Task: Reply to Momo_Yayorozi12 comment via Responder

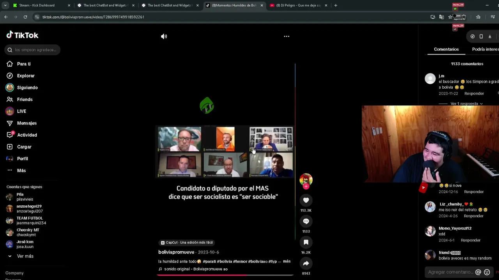Action: click(471, 240)
